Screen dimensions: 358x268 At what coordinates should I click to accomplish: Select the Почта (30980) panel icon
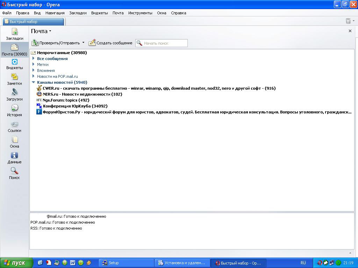tap(14, 47)
